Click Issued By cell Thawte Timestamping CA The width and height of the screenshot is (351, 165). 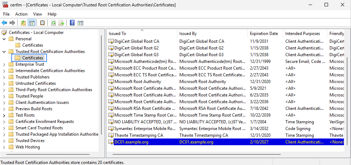(x=204, y=135)
